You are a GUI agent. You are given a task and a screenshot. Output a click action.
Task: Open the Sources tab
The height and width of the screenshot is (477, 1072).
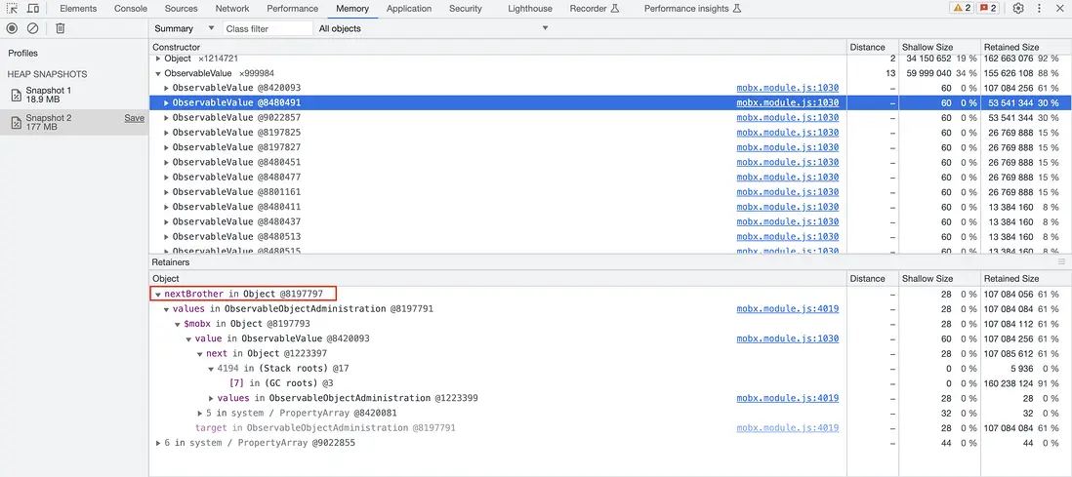[x=182, y=9]
